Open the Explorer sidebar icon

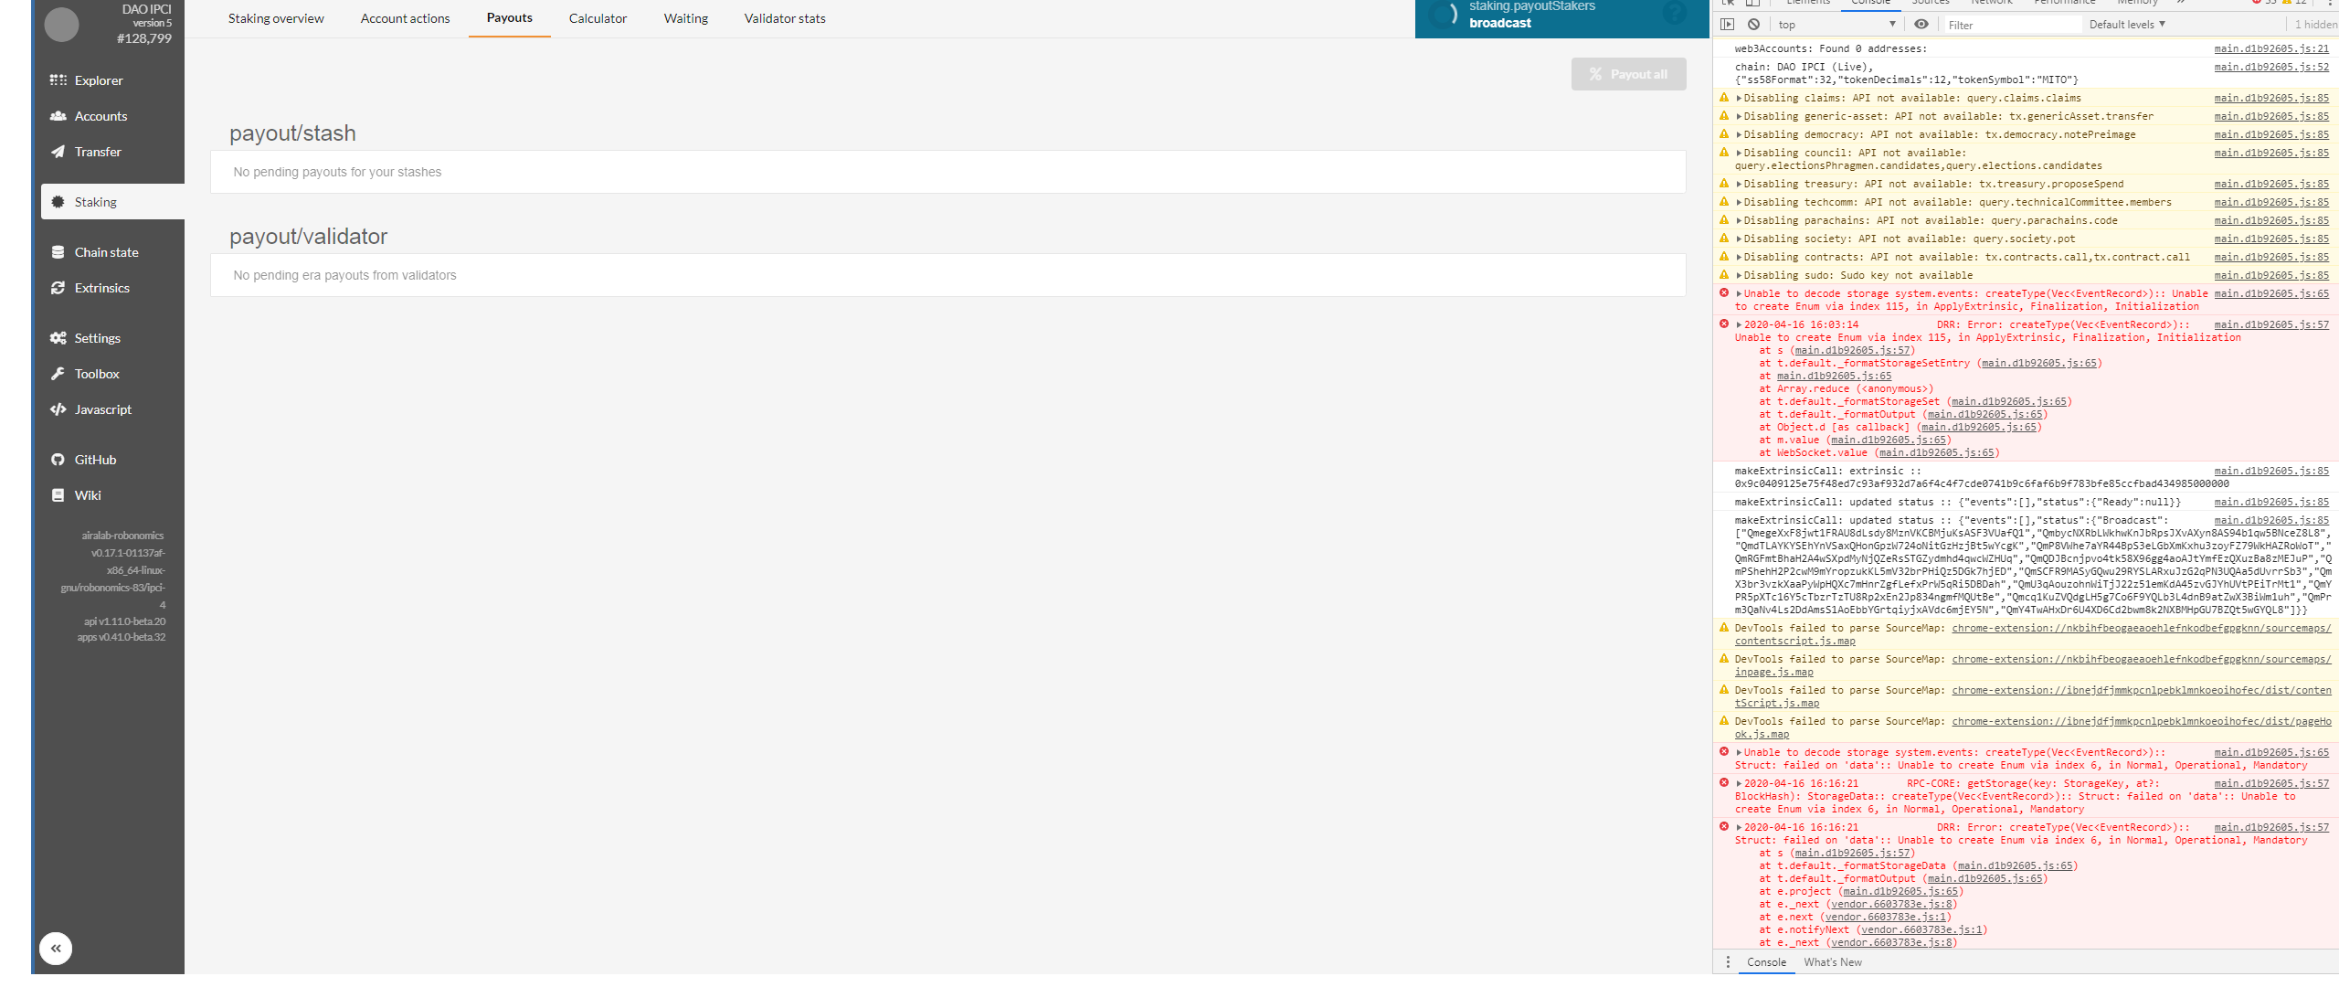pos(58,80)
